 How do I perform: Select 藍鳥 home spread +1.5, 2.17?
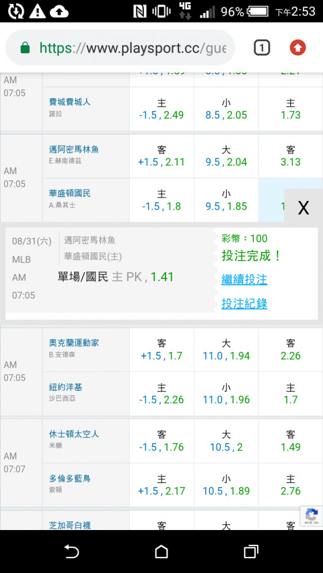(x=162, y=485)
